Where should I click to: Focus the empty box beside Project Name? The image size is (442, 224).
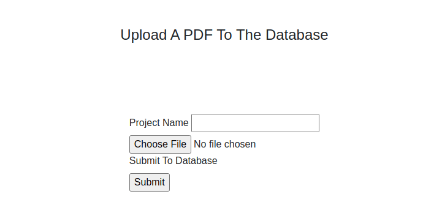tap(255, 123)
